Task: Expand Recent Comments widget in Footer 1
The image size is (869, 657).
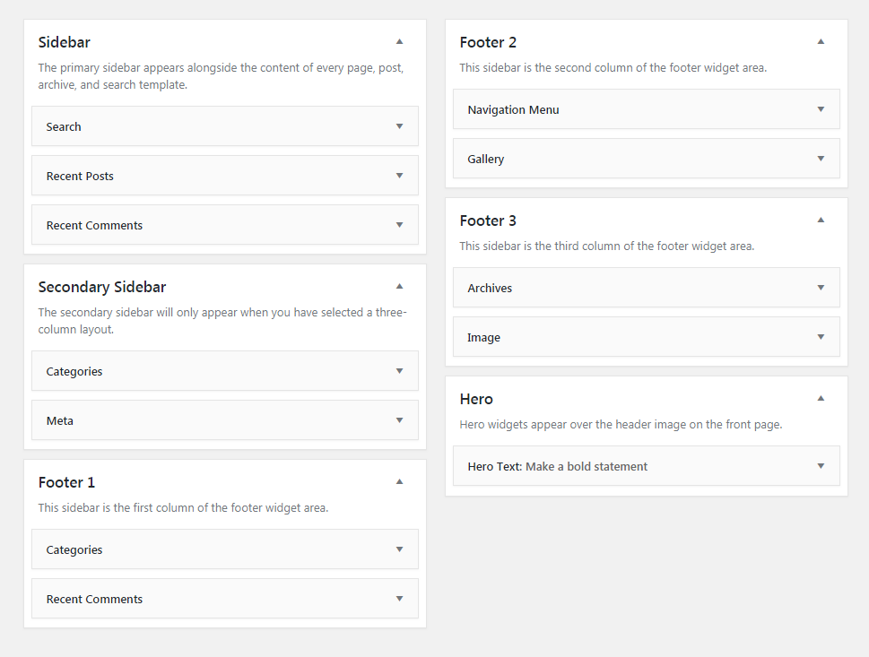Action: tap(400, 599)
